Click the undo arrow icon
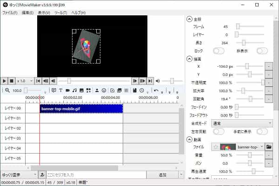Image resolution: width=279 pixels, height=186 pixels. tap(156, 90)
